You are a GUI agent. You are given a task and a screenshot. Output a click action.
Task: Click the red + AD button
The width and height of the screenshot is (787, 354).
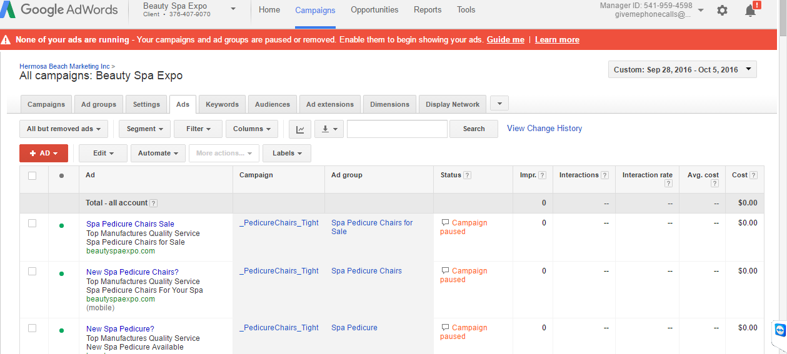44,153
